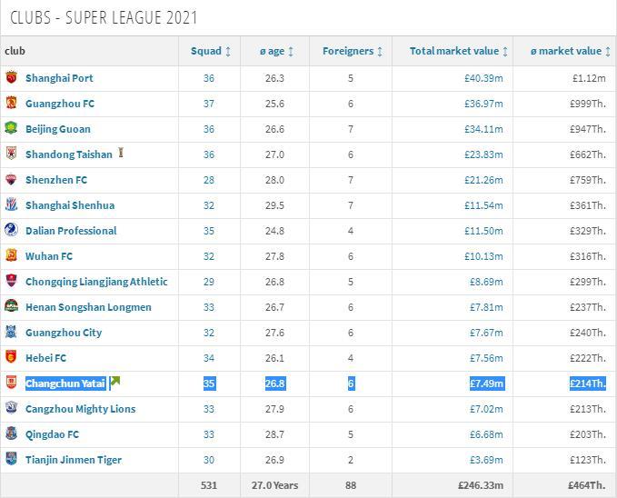The height and width of the screenshot is (498, 617).
Task: Click the Hebei FC club crest
Action: [x=11, y=356]
